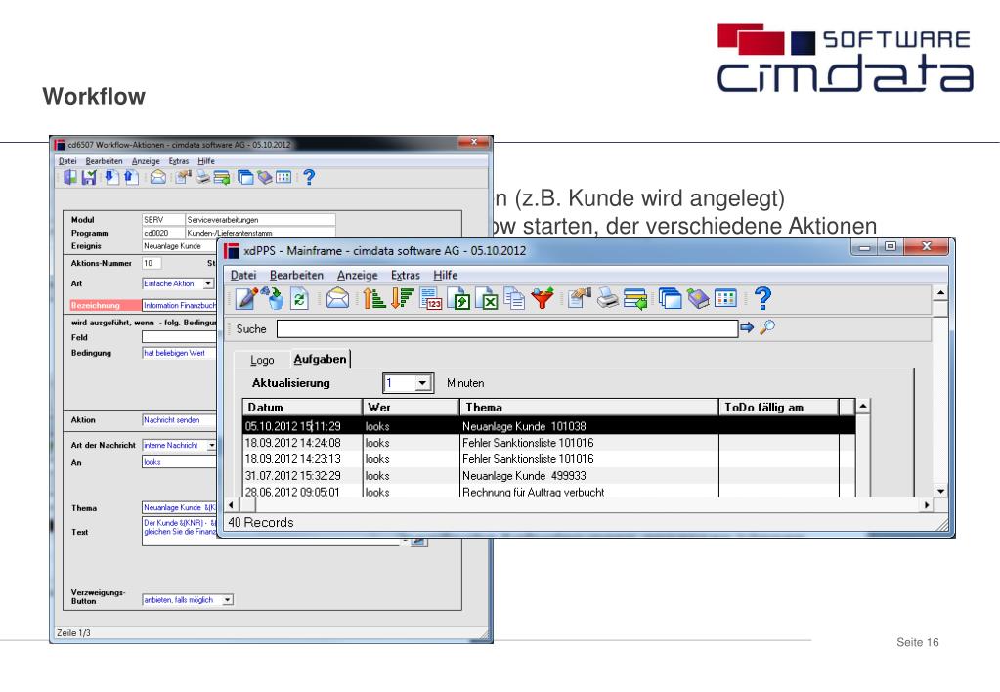
Task: Select the Aufgaben tab
Action: 321,359
